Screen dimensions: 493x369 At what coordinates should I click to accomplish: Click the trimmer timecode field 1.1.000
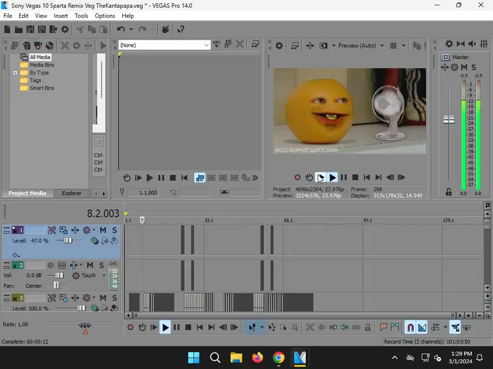point(143,193)
